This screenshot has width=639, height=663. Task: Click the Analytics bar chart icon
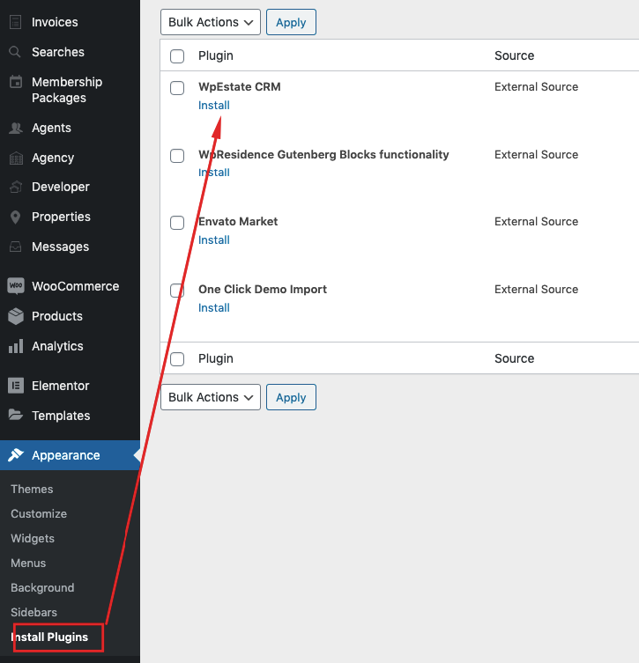pyautogui.click(x=16, y=346)
